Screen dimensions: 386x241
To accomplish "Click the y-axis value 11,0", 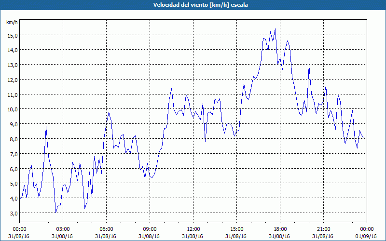I will (13, 94).
